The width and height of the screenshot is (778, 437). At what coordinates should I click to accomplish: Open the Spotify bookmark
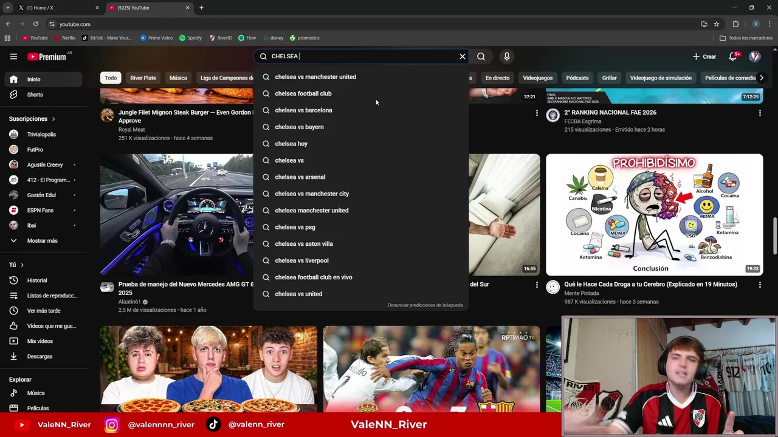(x=191, y=38)
